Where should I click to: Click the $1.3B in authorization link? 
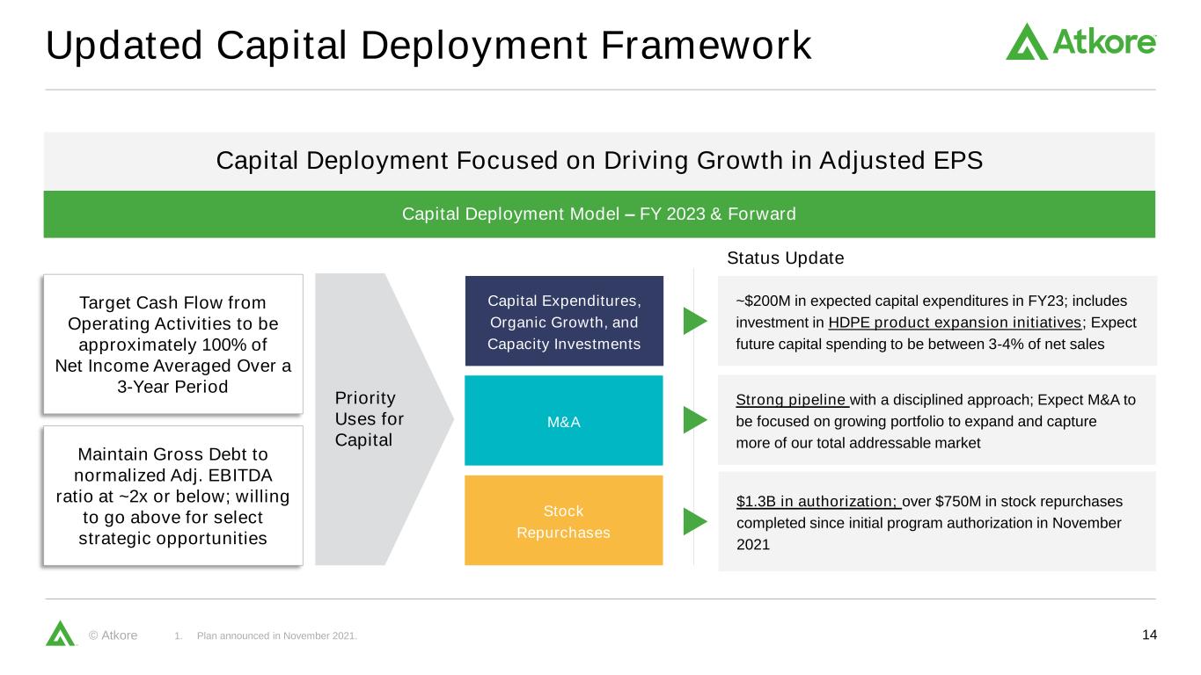click(x=818, y=501)
